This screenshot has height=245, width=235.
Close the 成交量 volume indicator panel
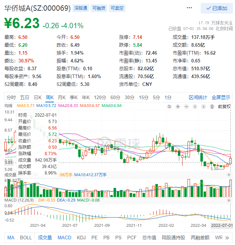tap(229, 175)
